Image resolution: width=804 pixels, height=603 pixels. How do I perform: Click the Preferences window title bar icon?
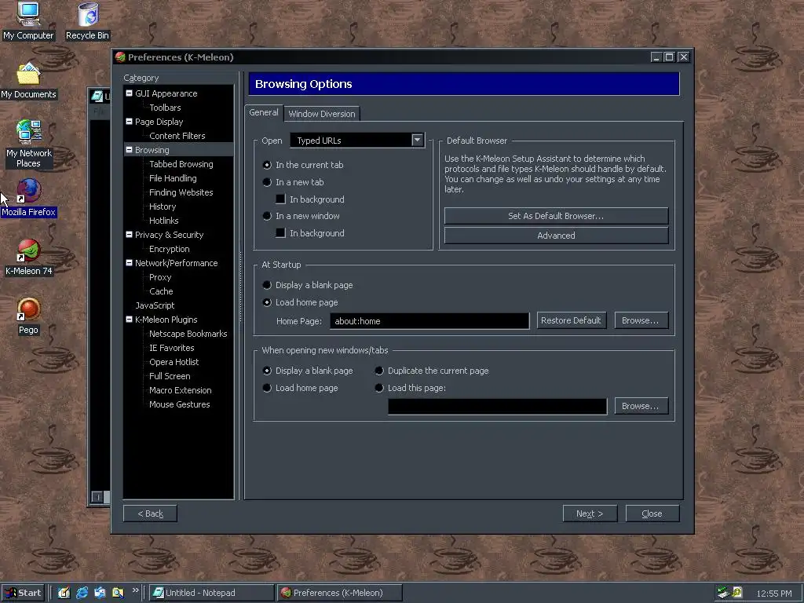click(120, 57)
